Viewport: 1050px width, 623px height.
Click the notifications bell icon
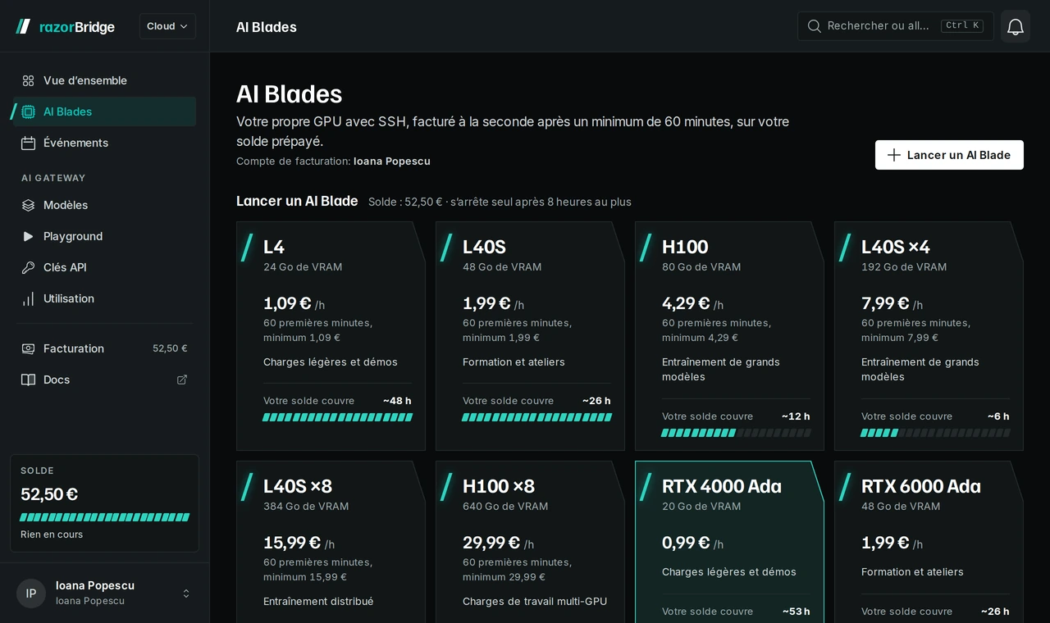click(1016, 26)
